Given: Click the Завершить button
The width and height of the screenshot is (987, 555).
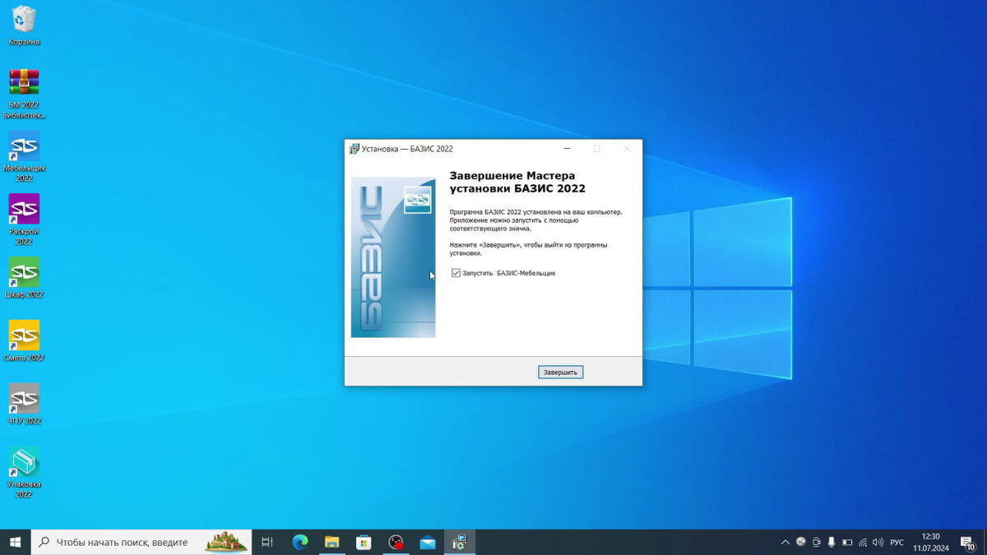Looking at the screenshot, I should (x=561, y=372).
